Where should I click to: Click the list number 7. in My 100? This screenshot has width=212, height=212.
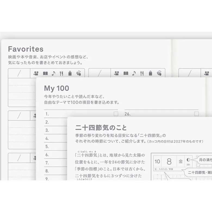[47, 163]
